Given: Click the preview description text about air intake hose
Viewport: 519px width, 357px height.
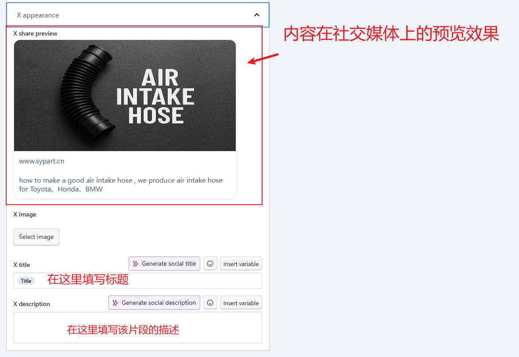Looking at the screenshot, I should point(121,184).
